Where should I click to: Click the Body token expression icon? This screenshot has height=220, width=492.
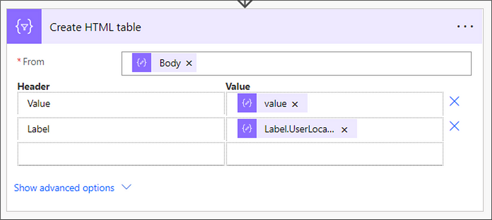click(142, 63)
